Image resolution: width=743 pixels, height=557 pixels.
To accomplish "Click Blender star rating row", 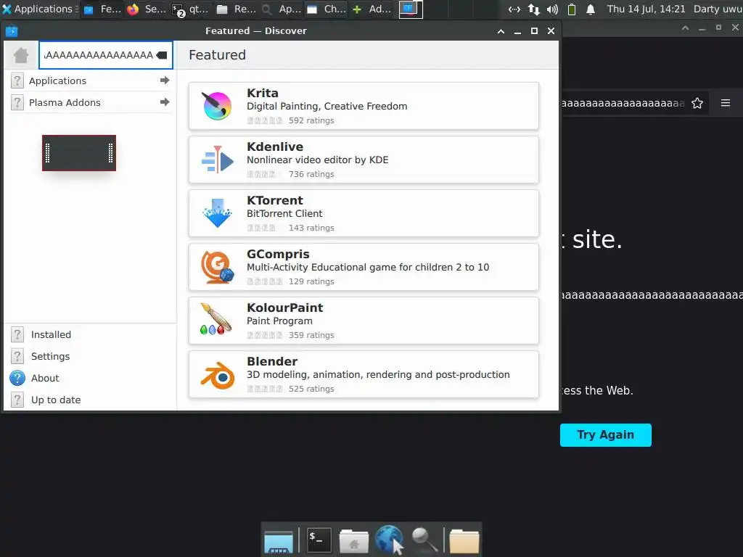I will tap(264, 389).
